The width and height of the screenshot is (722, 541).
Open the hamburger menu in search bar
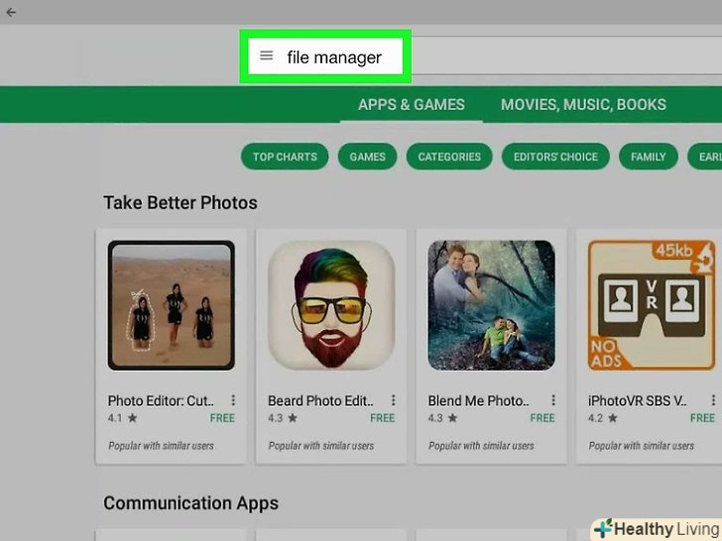point(266,55)
